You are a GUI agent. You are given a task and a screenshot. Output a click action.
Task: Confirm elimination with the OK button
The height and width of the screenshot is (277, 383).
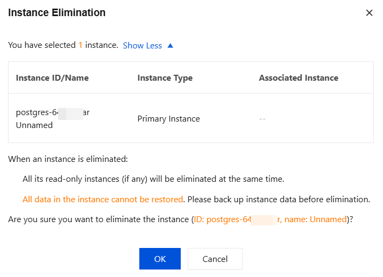(x=160, y=259)
